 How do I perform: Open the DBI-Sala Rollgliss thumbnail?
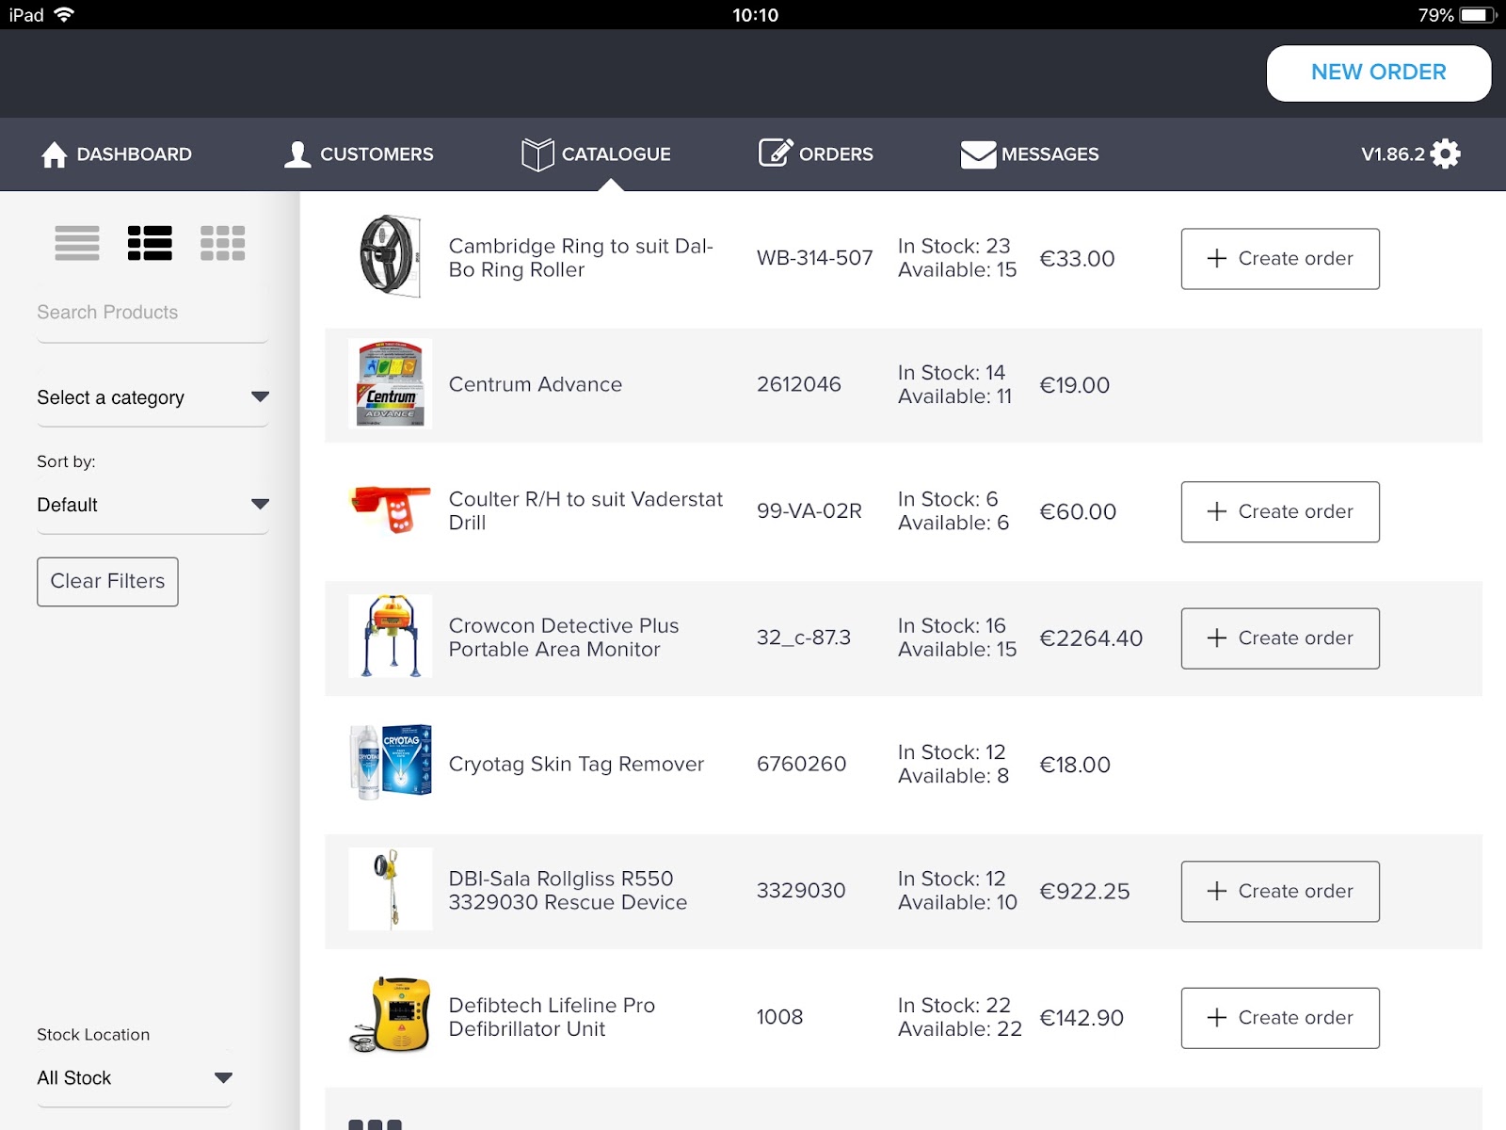click(x=391, y=889)
